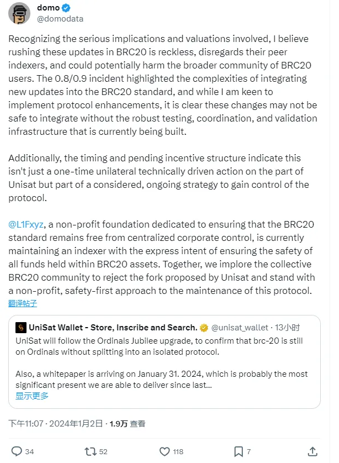The height and width of the screenshot is (463, 339).
Task: Like the post from domo
Action: click(165, 451)
